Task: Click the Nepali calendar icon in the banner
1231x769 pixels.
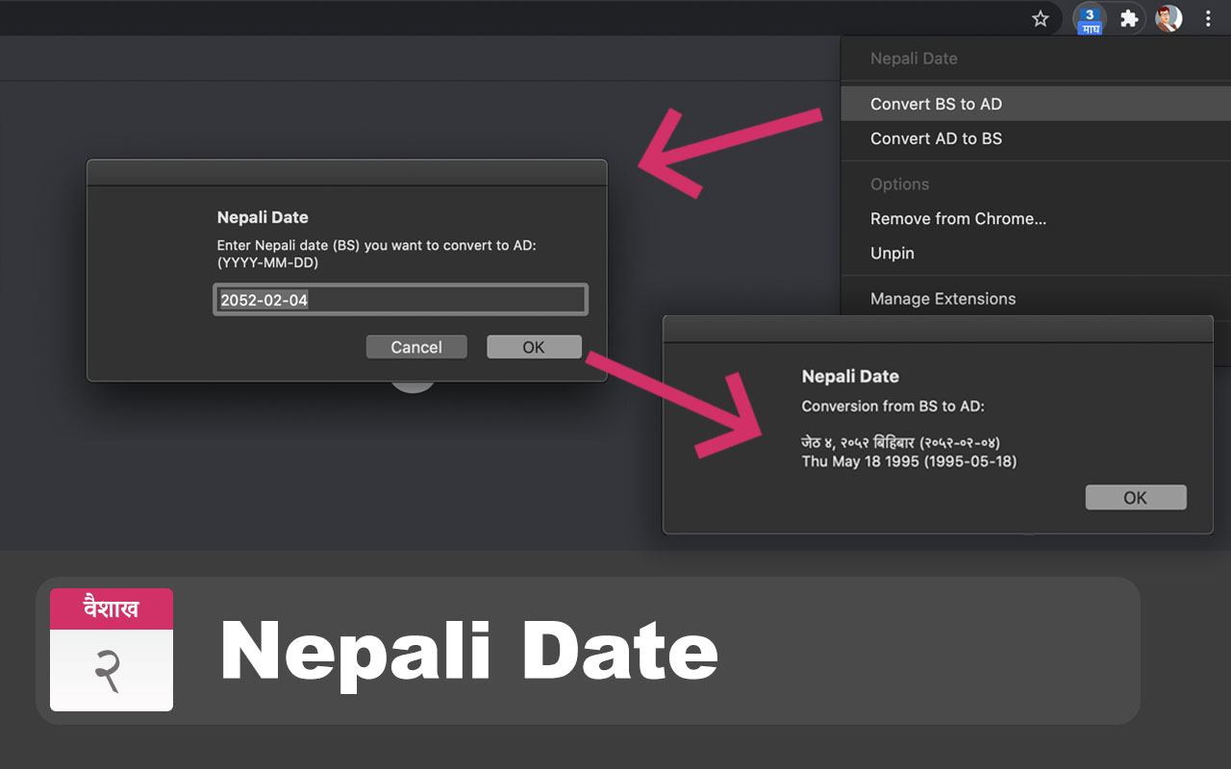Action: (112, 650)
